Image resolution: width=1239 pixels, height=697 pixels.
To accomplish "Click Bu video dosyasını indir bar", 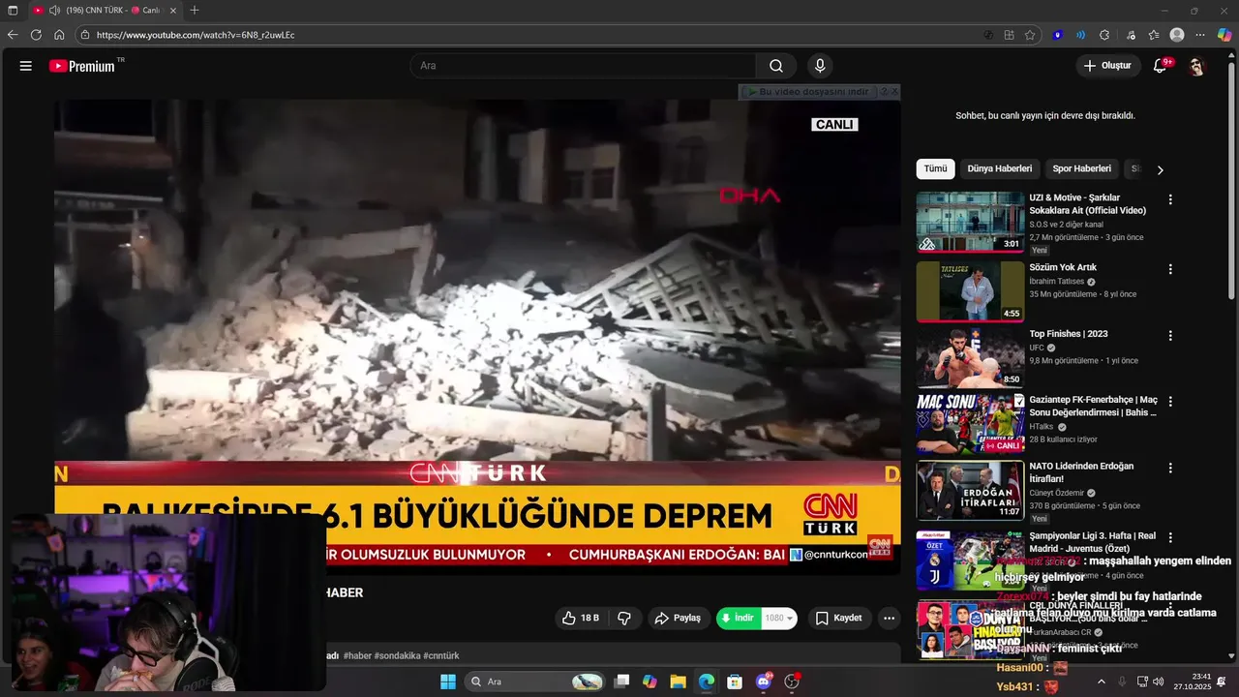I will point(809,91).
